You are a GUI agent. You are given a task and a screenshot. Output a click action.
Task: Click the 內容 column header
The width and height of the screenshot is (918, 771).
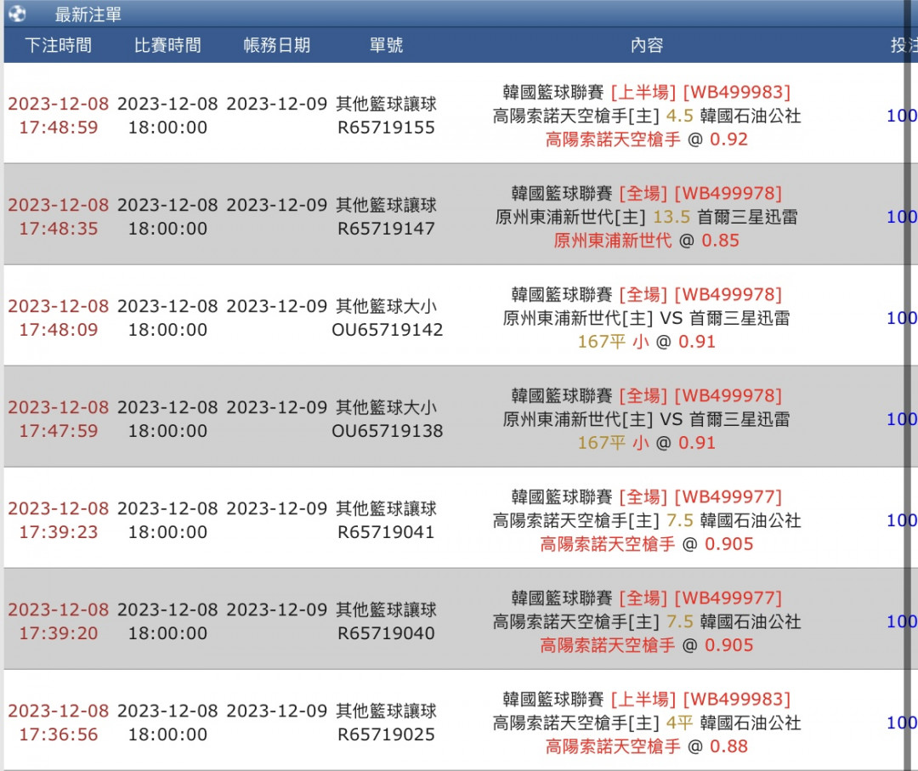pyautogui.click(x=646, y=46)
